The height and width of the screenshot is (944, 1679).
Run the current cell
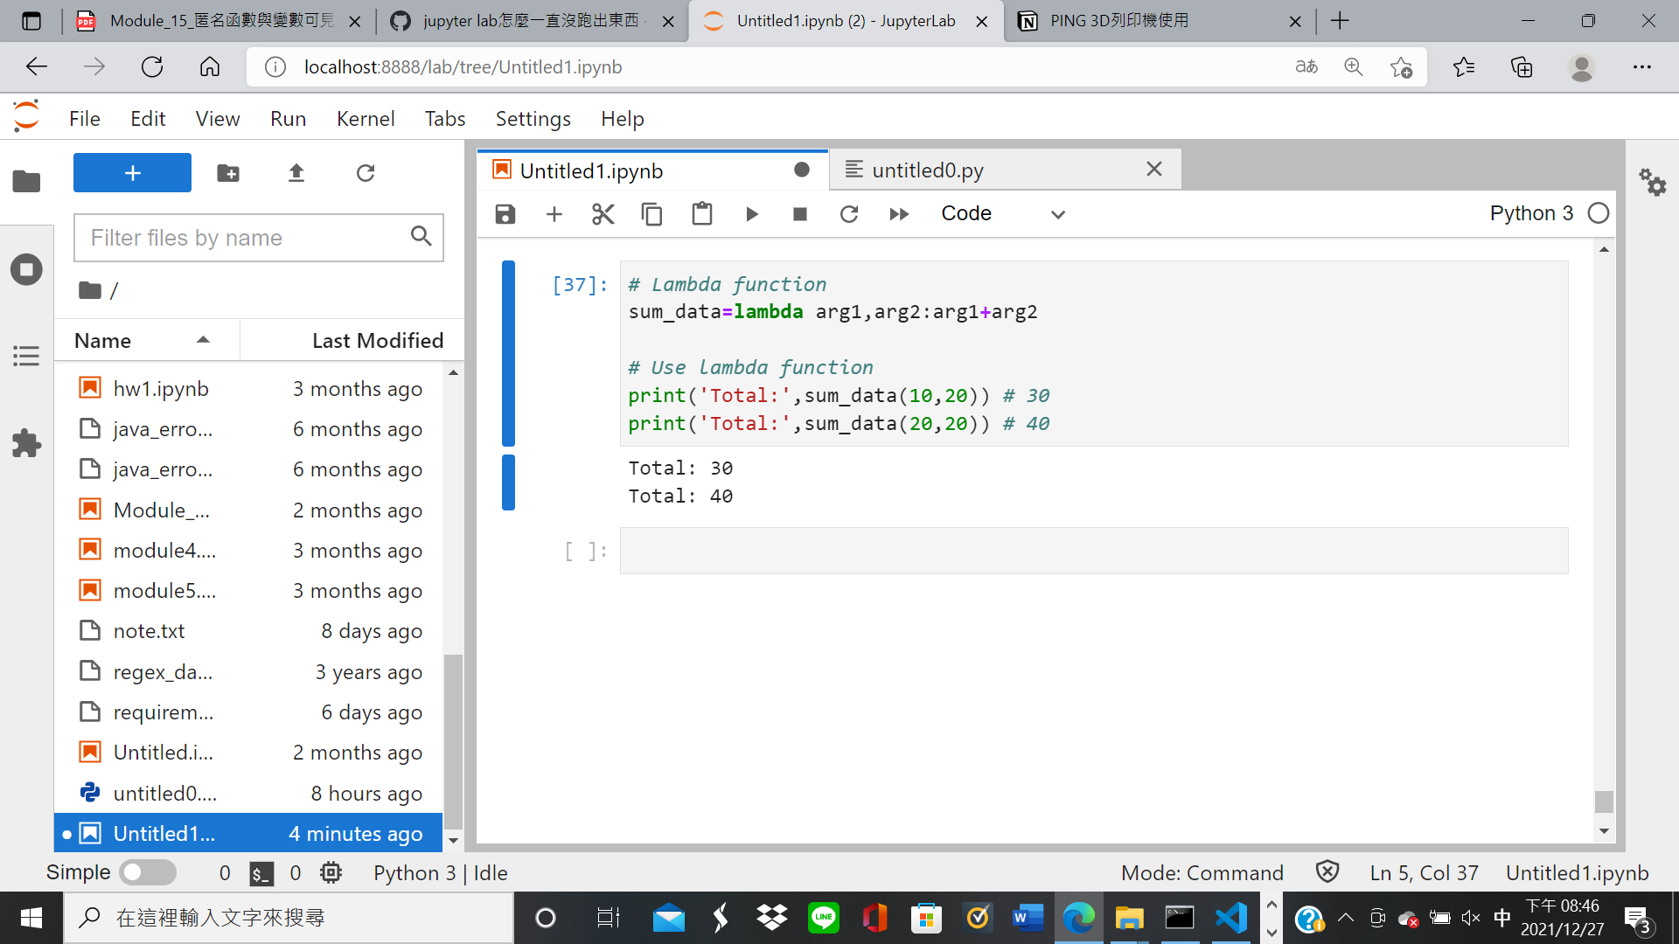click(x=752, y=213)
